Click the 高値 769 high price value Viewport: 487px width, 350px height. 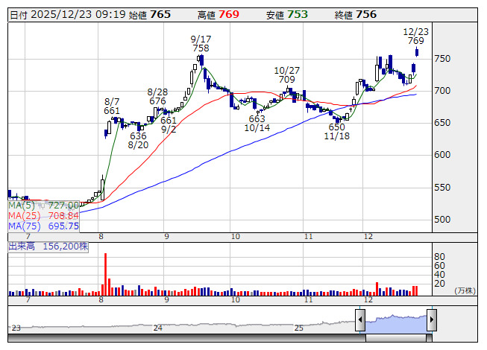[219, 15]
